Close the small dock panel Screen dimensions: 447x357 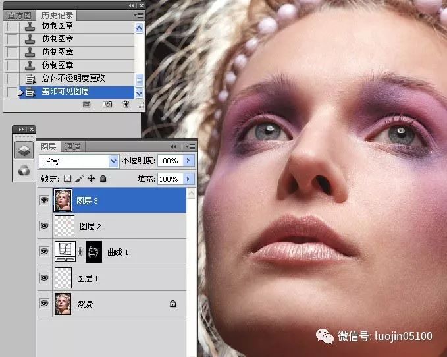coord(32,130)
